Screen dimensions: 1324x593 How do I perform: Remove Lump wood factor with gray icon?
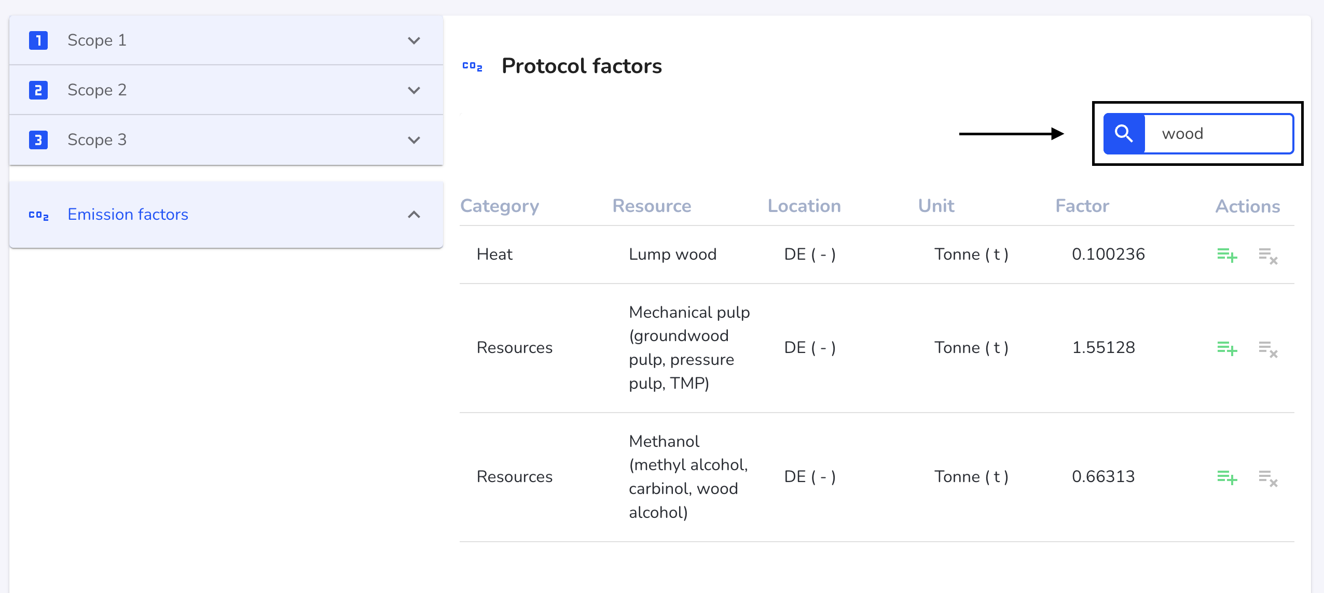1268,256
